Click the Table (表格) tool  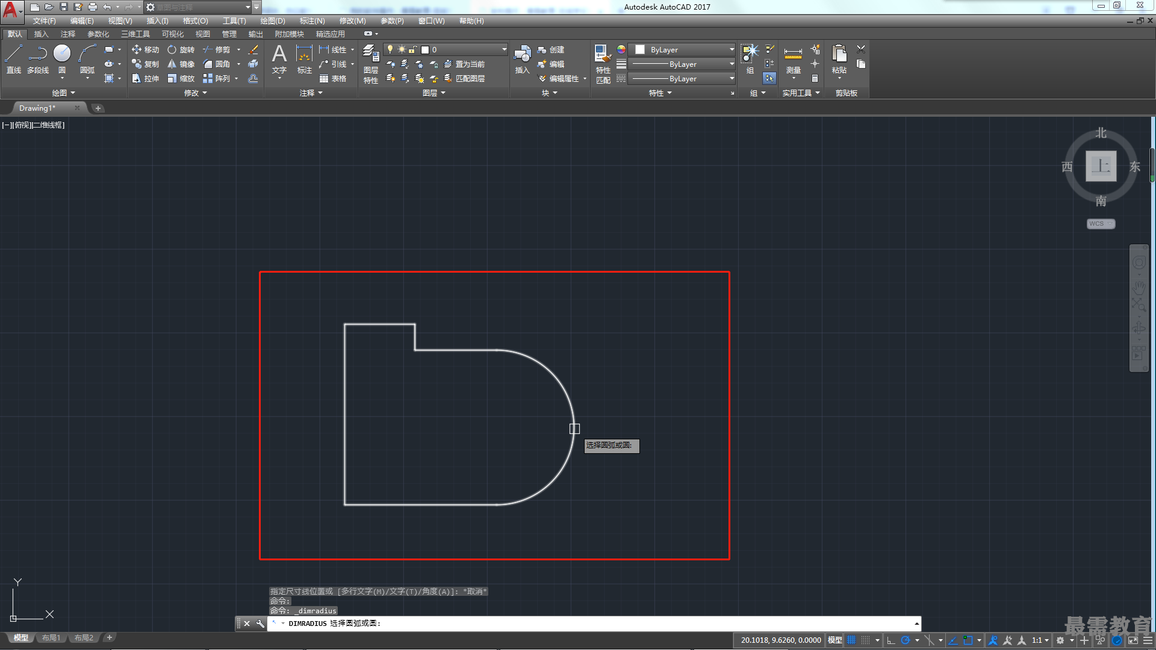click(333, 78)
